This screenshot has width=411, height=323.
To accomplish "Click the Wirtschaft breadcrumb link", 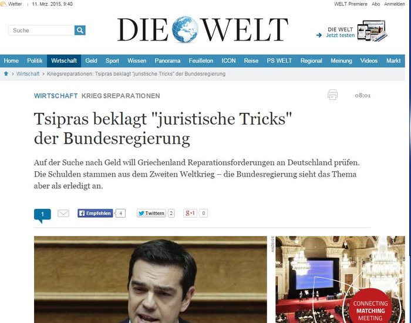I will pos(28,74).
